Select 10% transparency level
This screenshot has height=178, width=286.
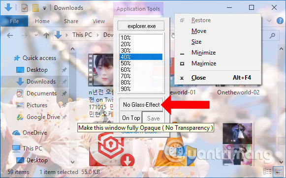(x=141, y=38)
